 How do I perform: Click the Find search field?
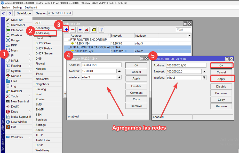click(183, 30)
